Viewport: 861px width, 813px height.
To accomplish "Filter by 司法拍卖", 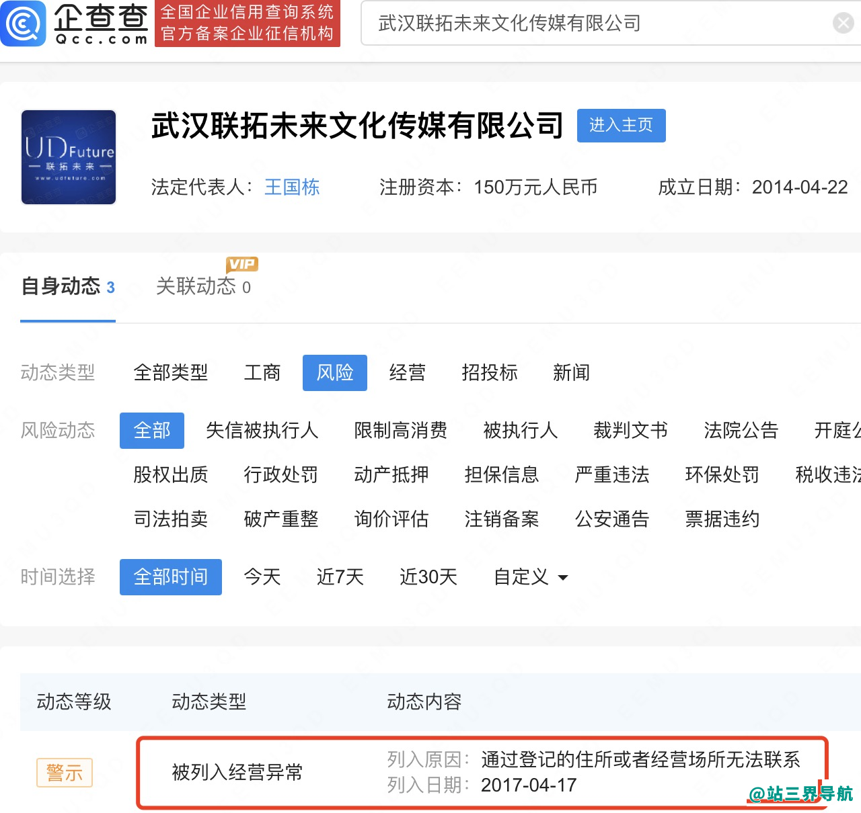I will click(x=171, y=519).
